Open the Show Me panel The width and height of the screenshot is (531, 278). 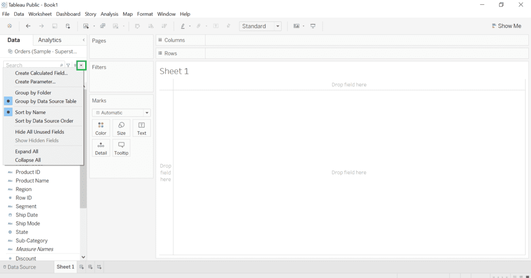[x=506, y=26]
